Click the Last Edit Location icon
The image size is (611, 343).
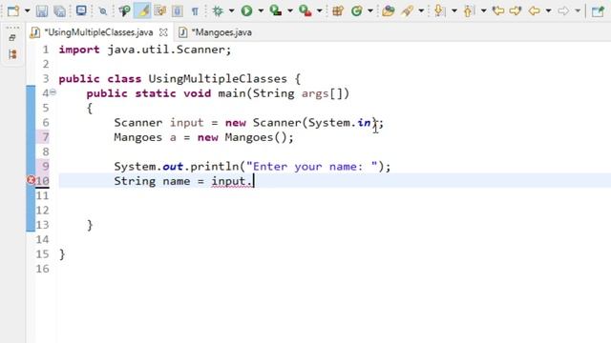click(498, 10)
